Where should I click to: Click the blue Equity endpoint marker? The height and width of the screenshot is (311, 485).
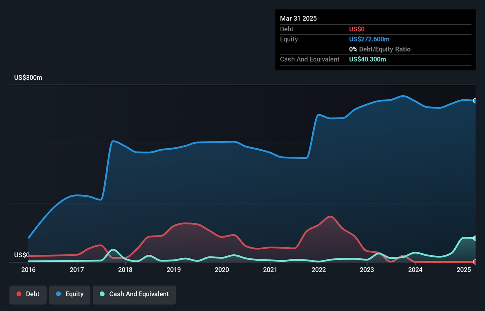pos(475,101)
